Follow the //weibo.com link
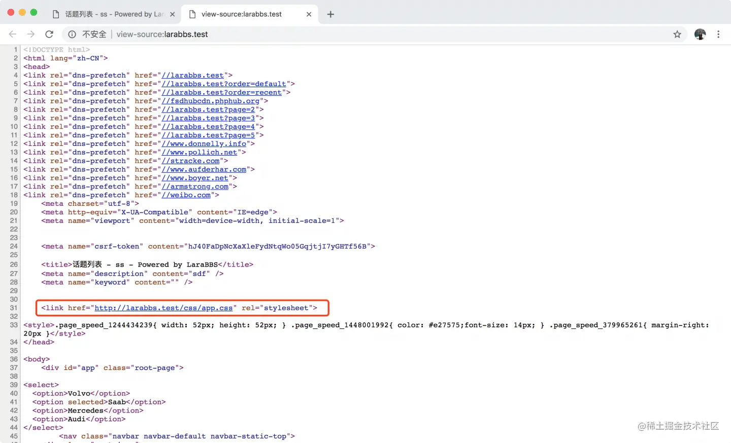This screenshot has height=443, width=731. (186, 195)
